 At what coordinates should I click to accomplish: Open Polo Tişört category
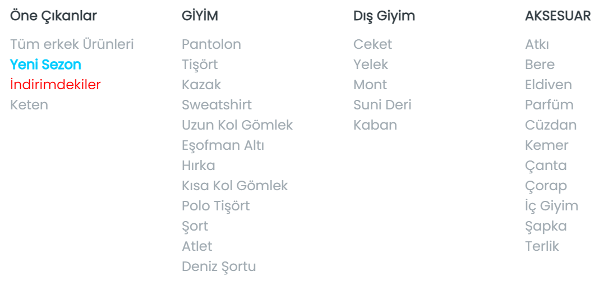pos(215,206)
